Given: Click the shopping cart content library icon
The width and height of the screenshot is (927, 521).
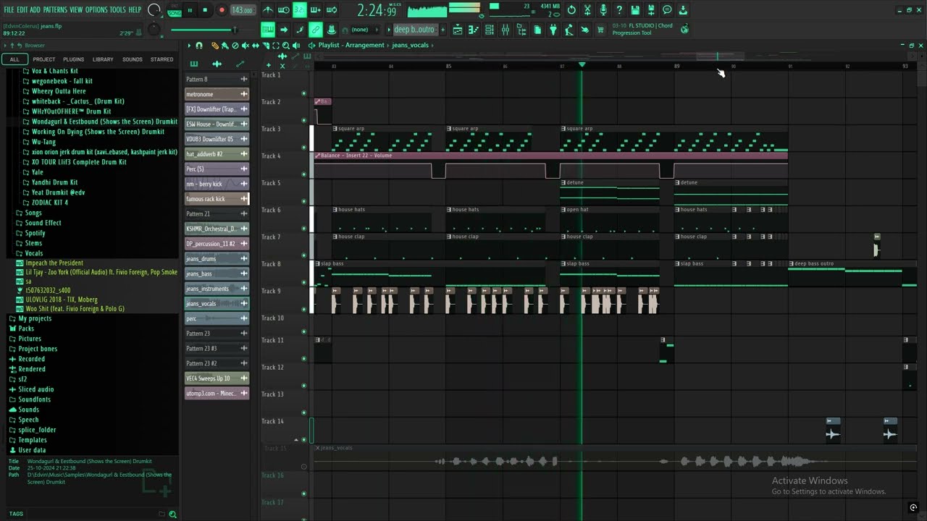Looking at the screenshot, I should coord(600,30).
